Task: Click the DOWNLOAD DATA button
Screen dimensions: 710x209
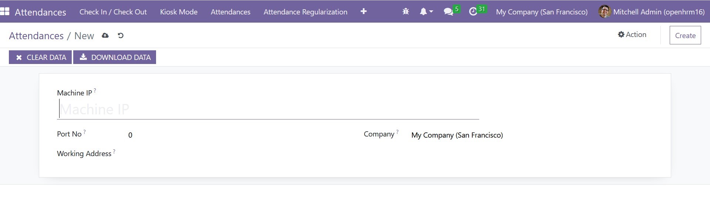Action: (115, 57)
